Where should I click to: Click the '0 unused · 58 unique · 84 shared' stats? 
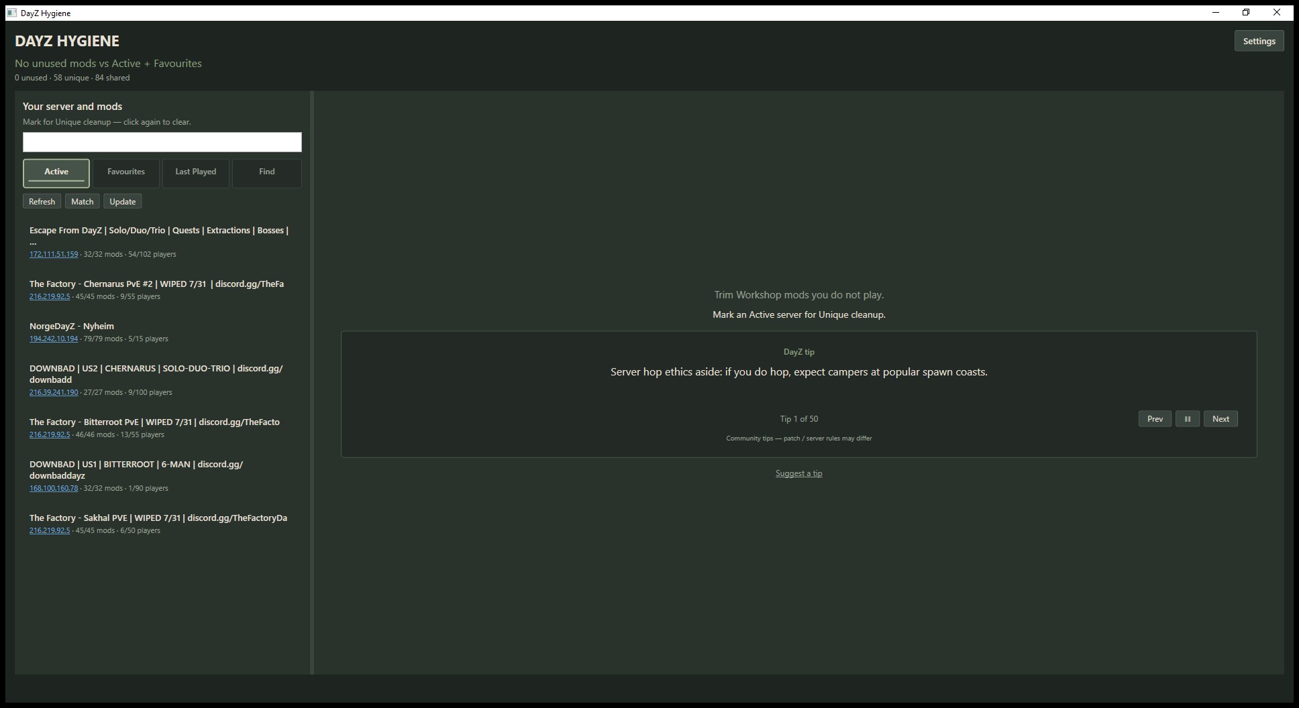coord(72,78)
